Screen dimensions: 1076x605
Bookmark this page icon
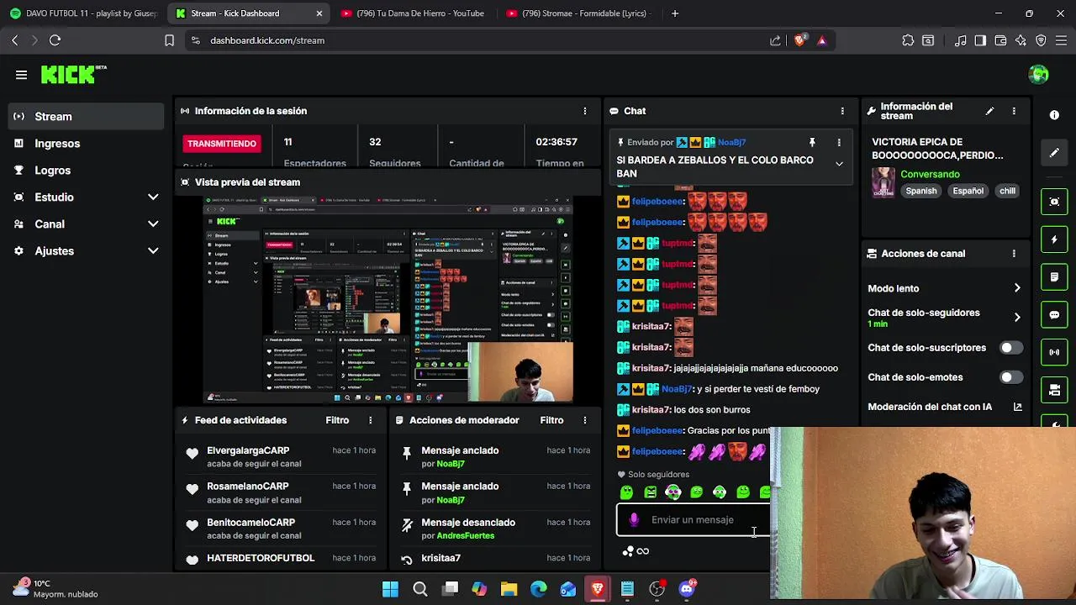pyautogui.click(x=169, y=40)
